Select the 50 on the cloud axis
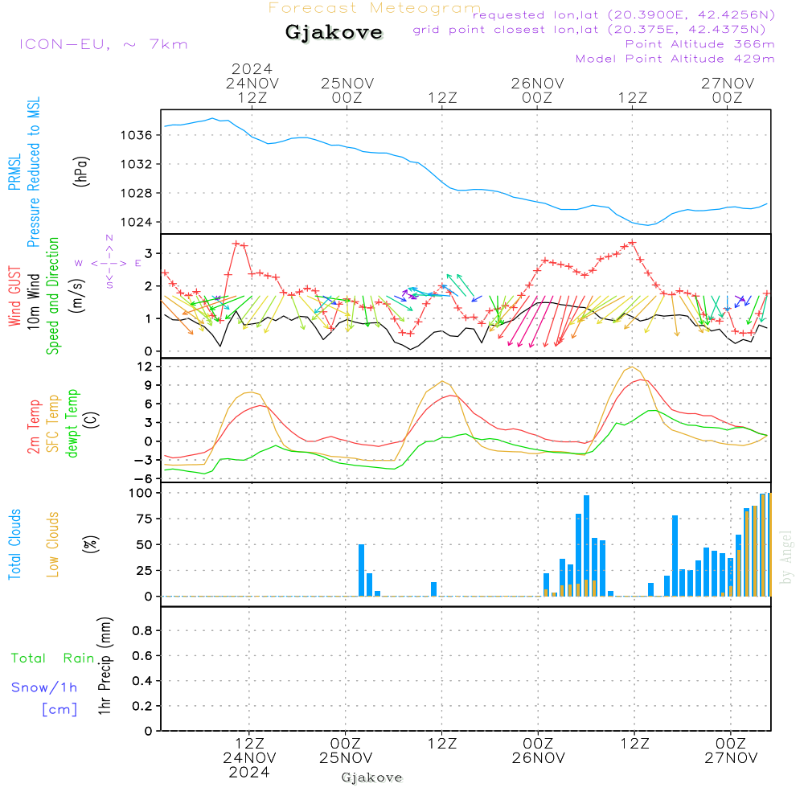This screenshot has height=804, width=804. click(x=145, y=545)
